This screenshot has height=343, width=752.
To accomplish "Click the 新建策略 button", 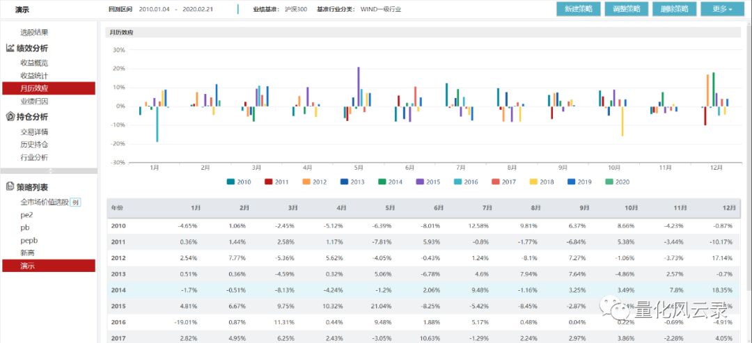I will (578, 9).
